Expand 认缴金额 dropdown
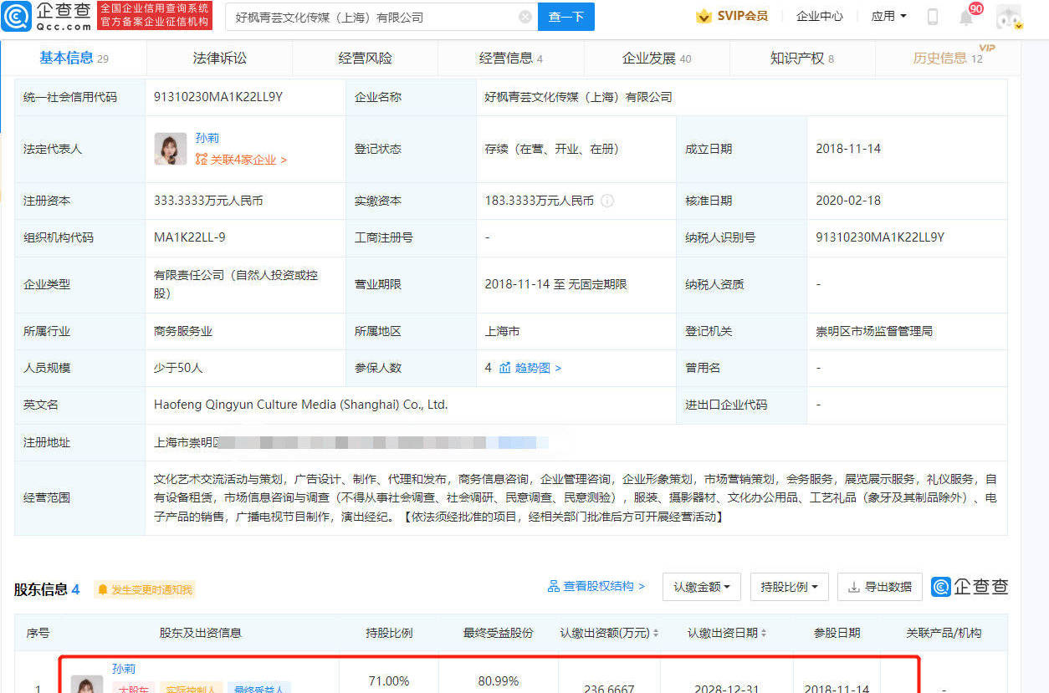This screenshot has width=1049, height=693. [701, 587]
